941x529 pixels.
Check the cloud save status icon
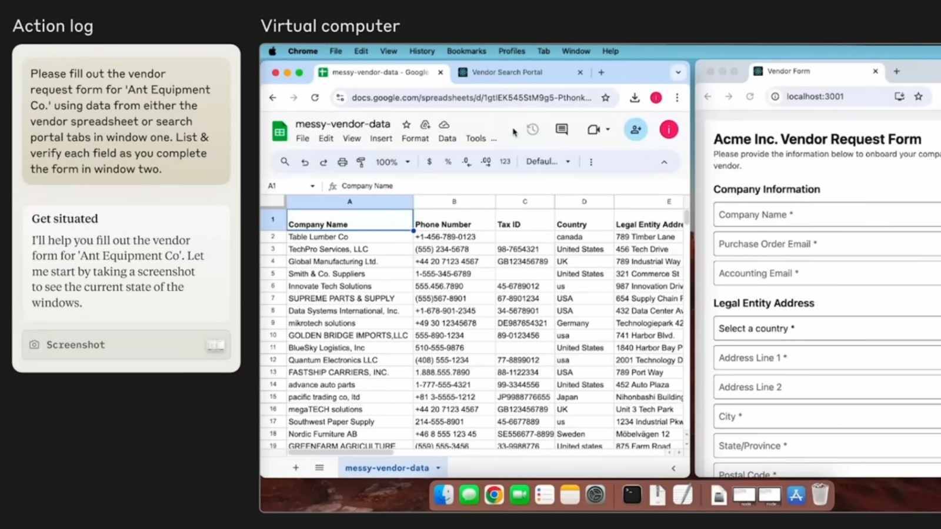click(444, 125)
